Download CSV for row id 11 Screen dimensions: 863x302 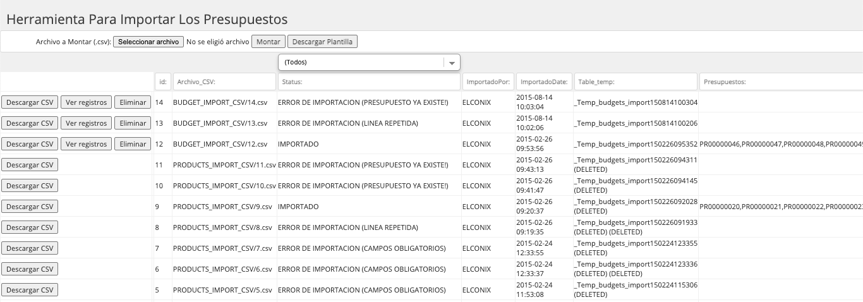pyautogui.click(x=30, y=165)
